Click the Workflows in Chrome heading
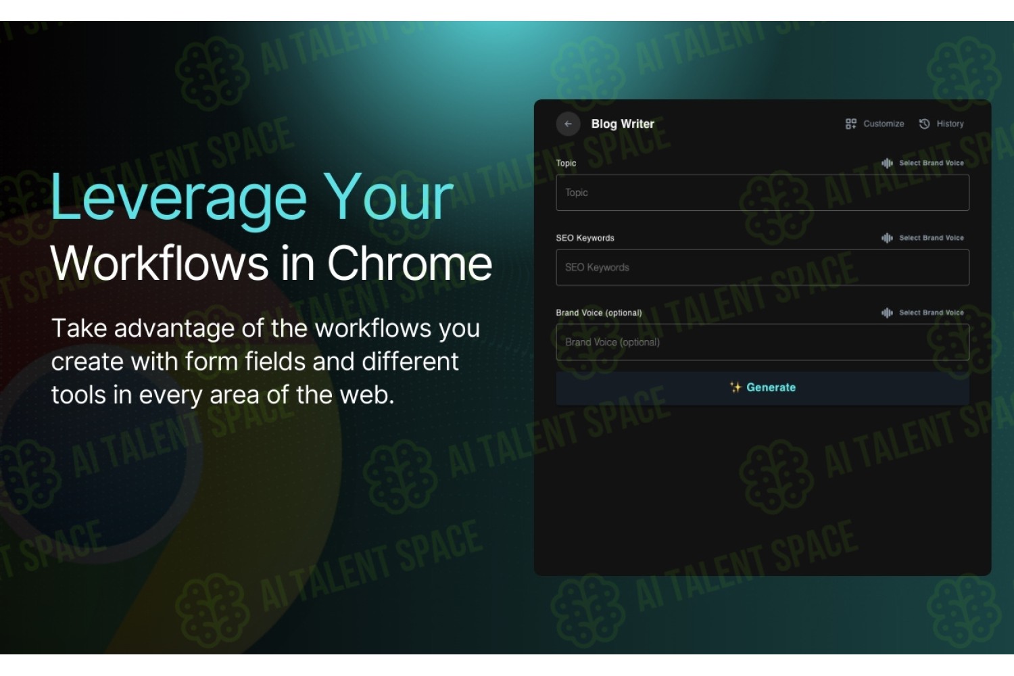This screenshot has height=676, width=1014. pos(271,263)
